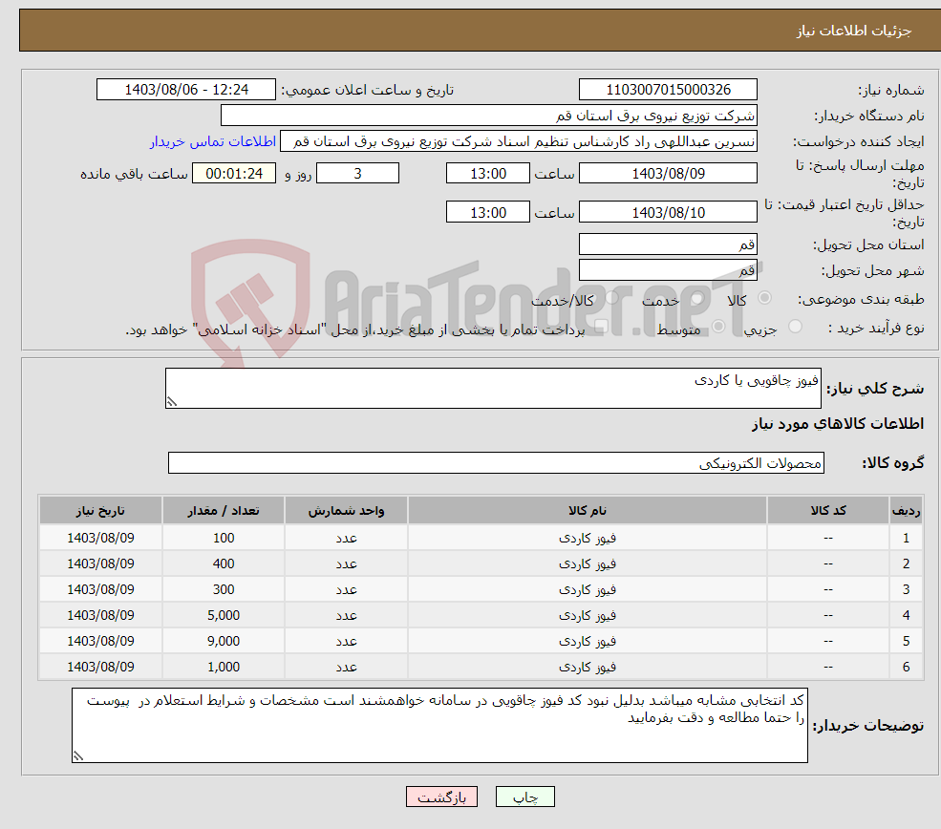The width and height of the screenshot is (941, 829).
Task: Click the price validity hour field 13:00
Action: [488, 212]
